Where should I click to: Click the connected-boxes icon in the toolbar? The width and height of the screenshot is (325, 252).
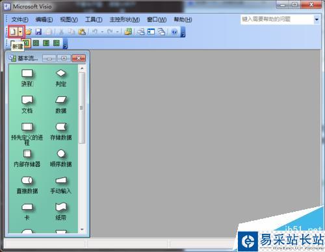coord(141,32)
